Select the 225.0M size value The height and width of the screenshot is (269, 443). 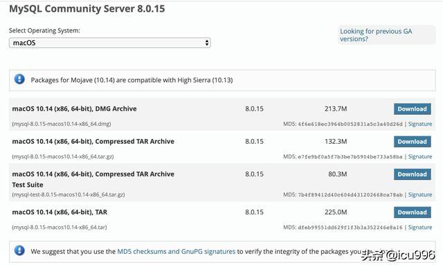pyautogui.click(x=336, y=212)
